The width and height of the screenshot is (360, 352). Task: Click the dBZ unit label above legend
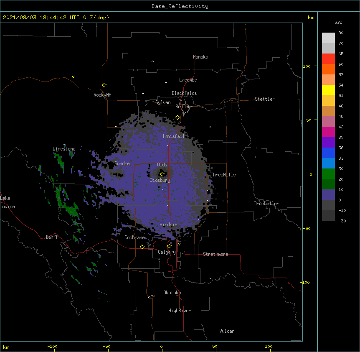pyautogui.click(x=338, y=22)
